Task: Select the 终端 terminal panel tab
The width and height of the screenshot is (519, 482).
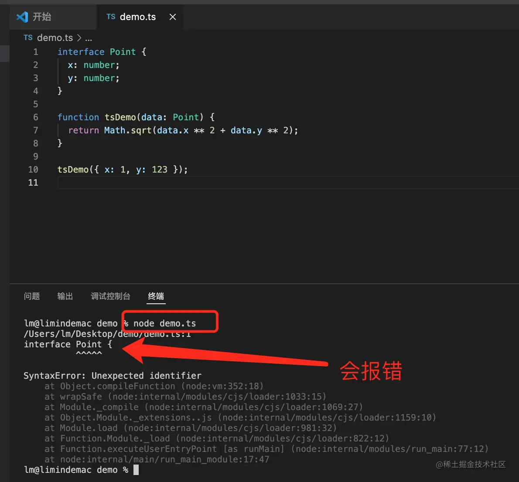Action: point(156,296)
